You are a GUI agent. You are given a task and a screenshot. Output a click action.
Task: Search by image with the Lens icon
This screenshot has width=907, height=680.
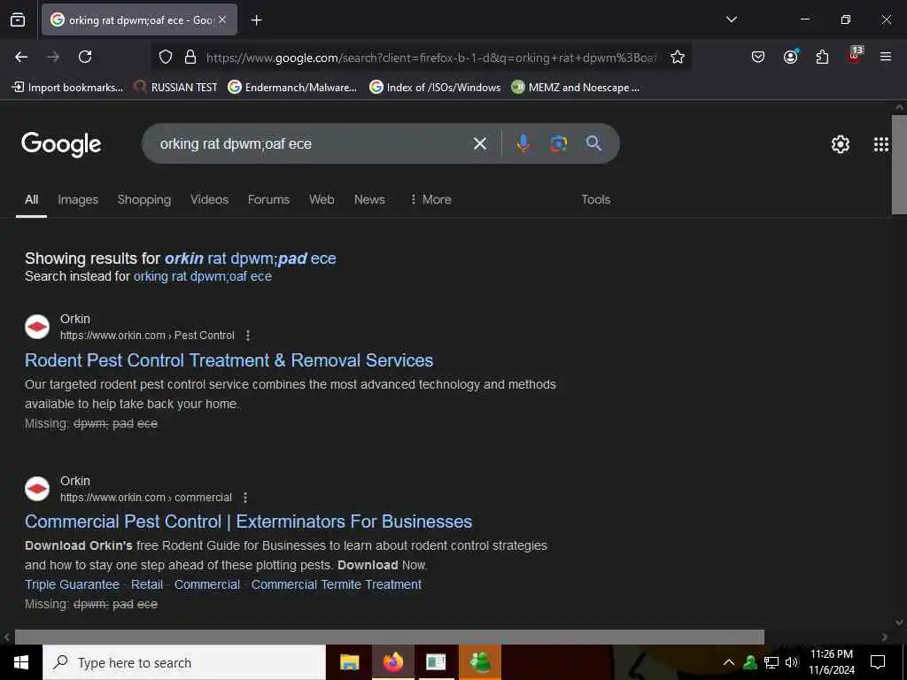(558, 143)
